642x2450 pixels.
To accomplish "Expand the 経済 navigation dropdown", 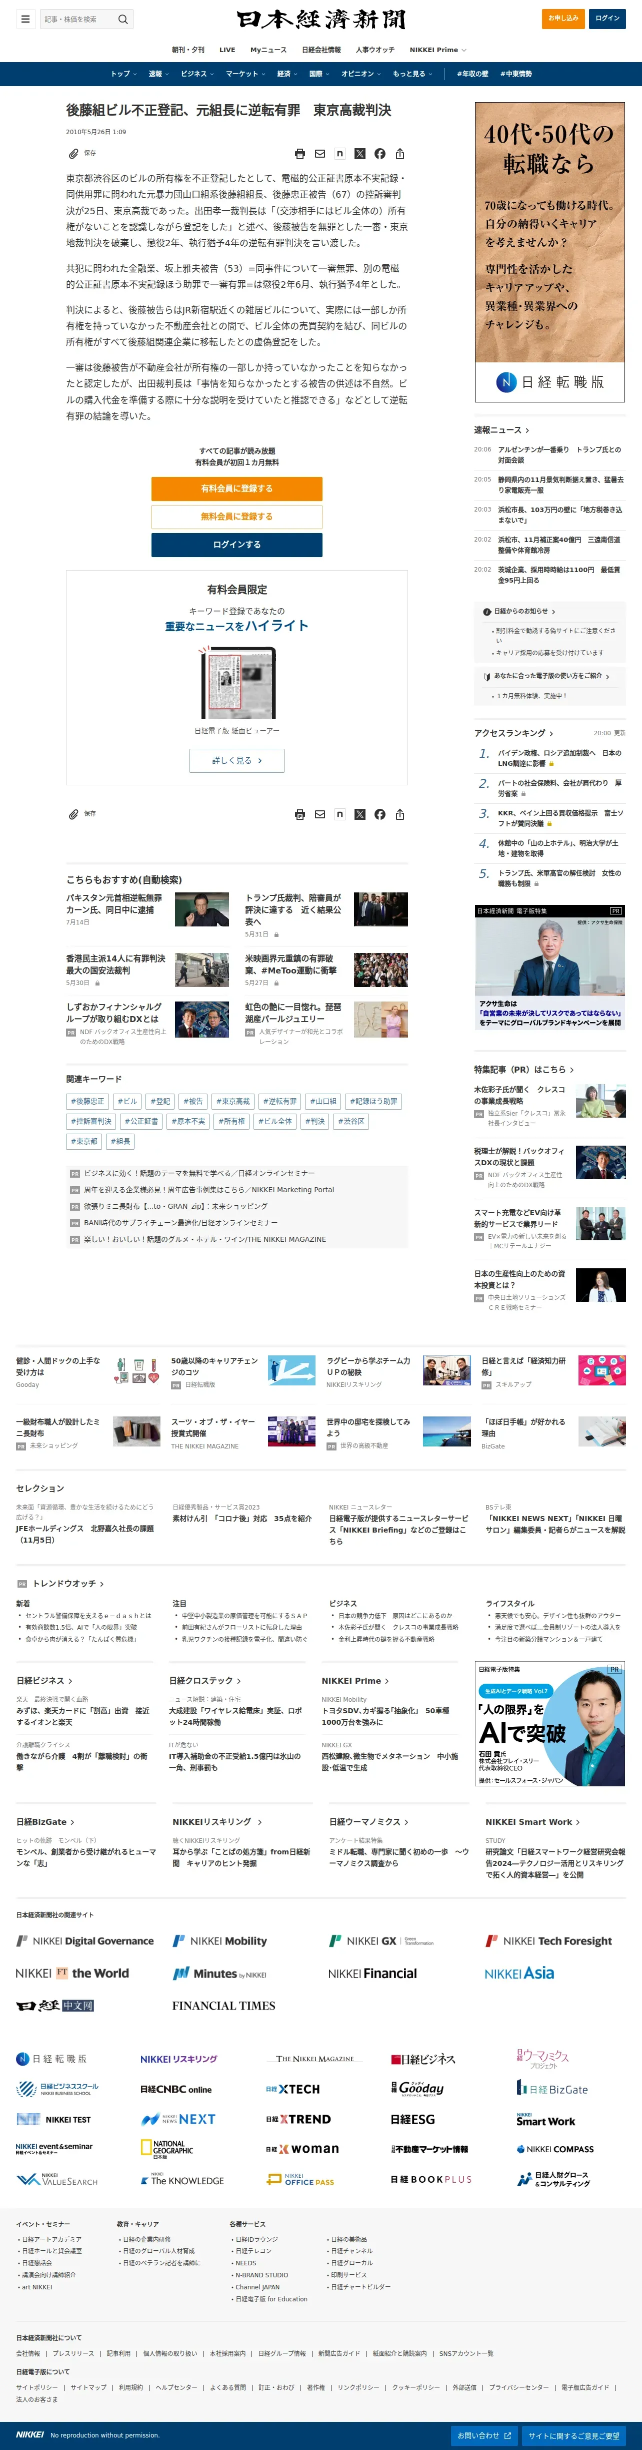I will (x=287, y=74).
